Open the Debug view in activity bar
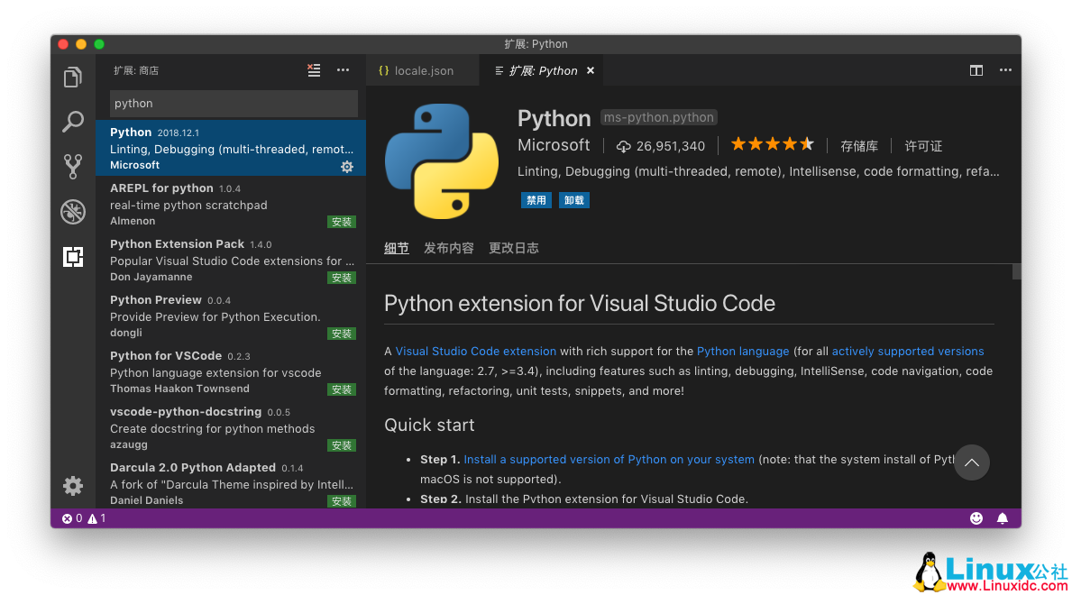1072x595 pixels. 73,212
